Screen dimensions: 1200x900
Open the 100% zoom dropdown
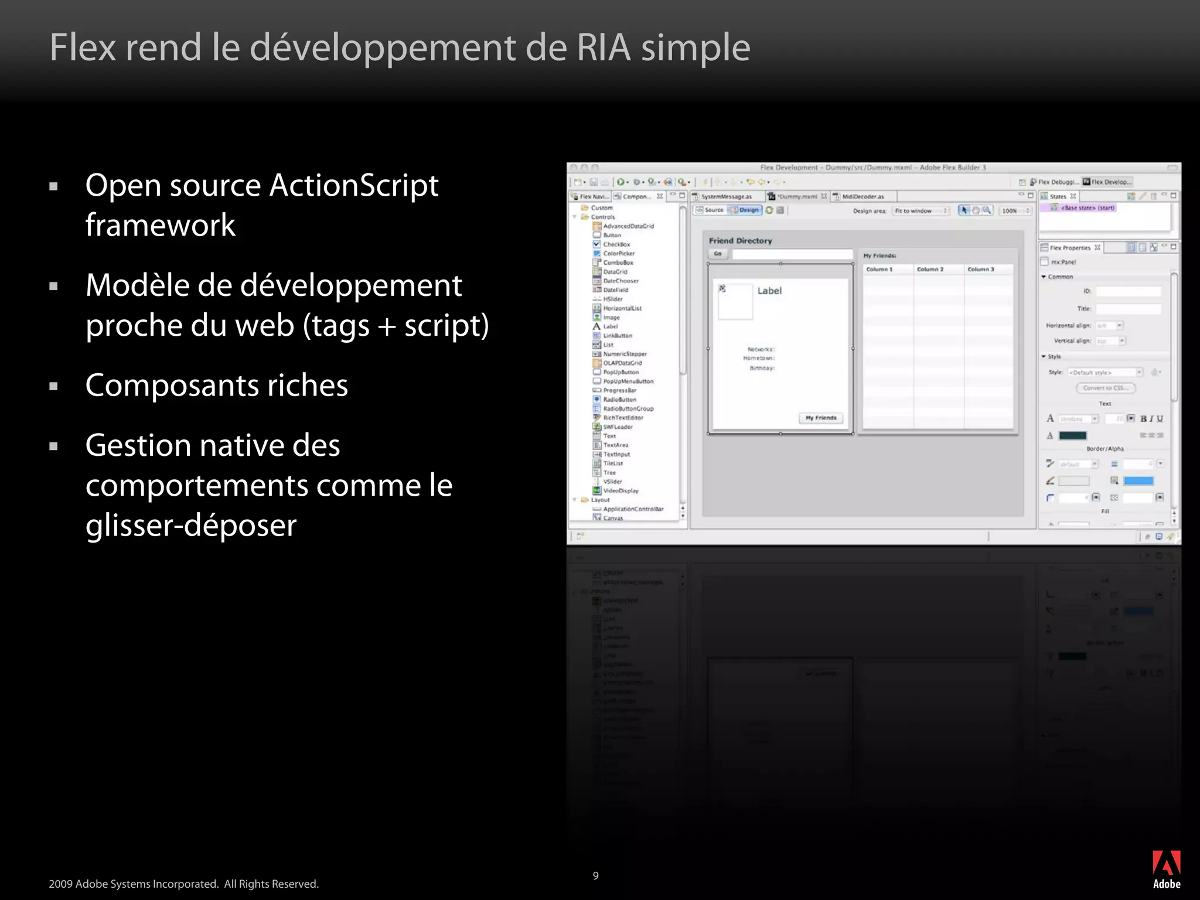pos(1015,211)
